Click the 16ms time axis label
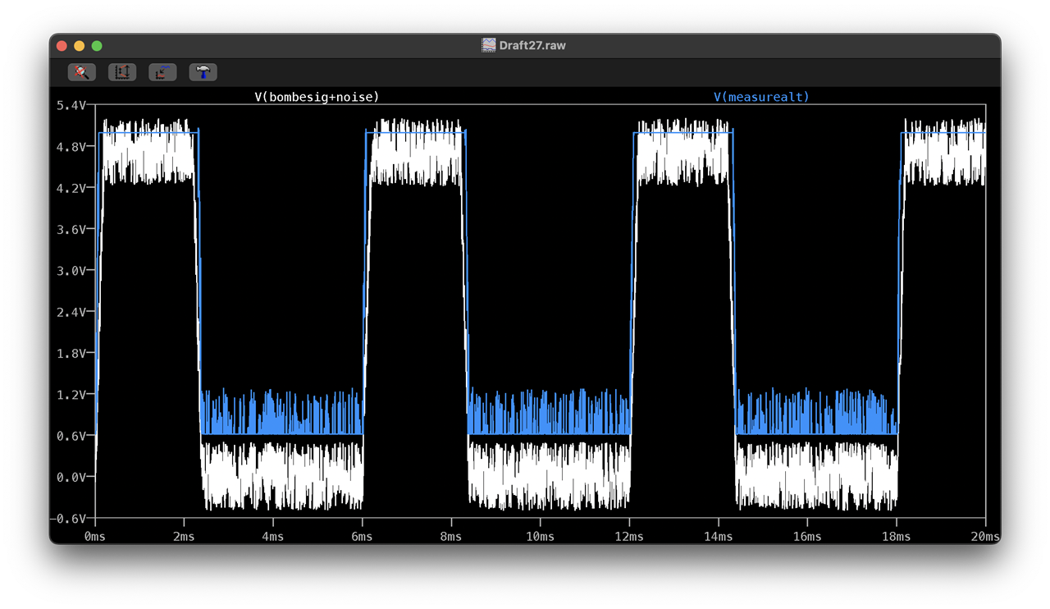This screenshot has height=609, width=1050. click(807, 537)
